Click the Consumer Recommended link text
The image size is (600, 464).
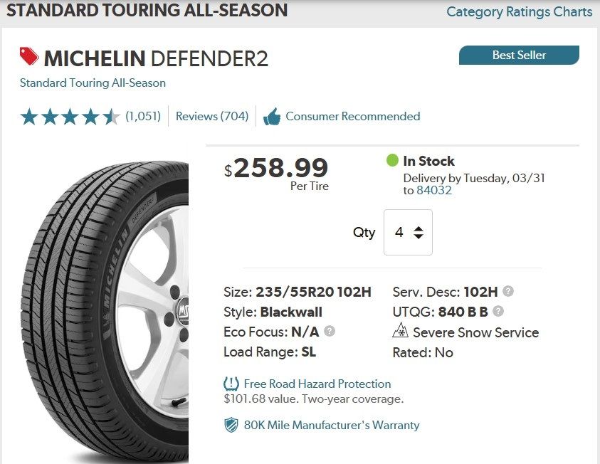(352, 116)
